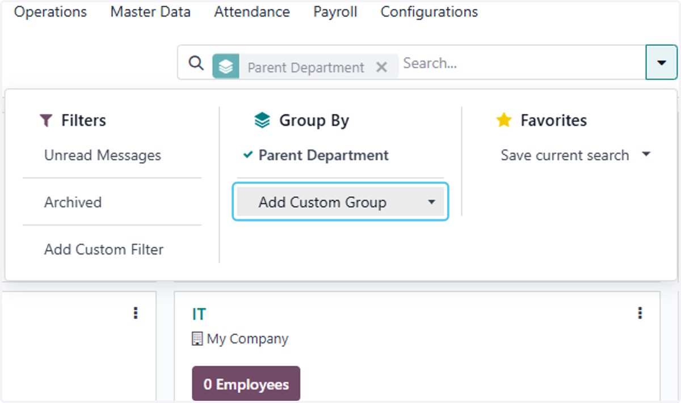
Task: Click the building icon beside My Company
Action: (x=197, y=339)
